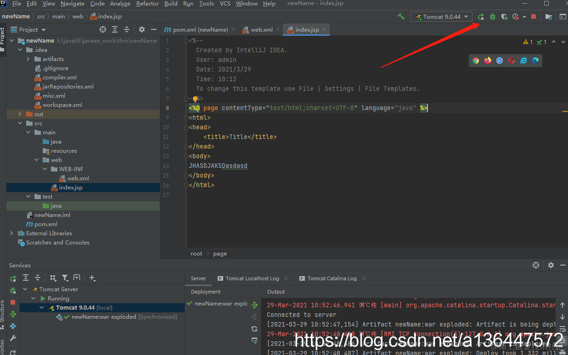Switch to the pom.xml (newName) tab
The width and height of the screenshot is (568, 355).
coord(199,29)
